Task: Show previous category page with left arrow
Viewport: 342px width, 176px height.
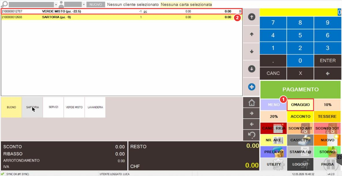Action: (252, 124)
